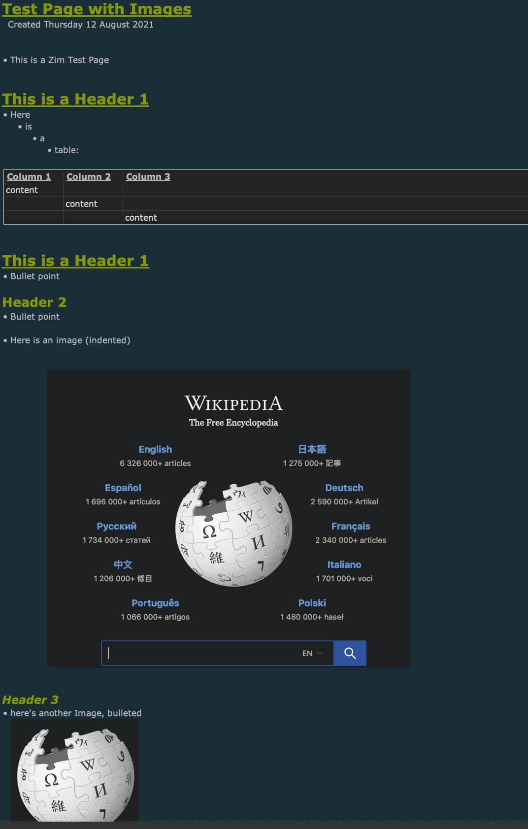This screenshot has height=829, width=528.
Task: Click the English link in the image
Action: [155, 449]
